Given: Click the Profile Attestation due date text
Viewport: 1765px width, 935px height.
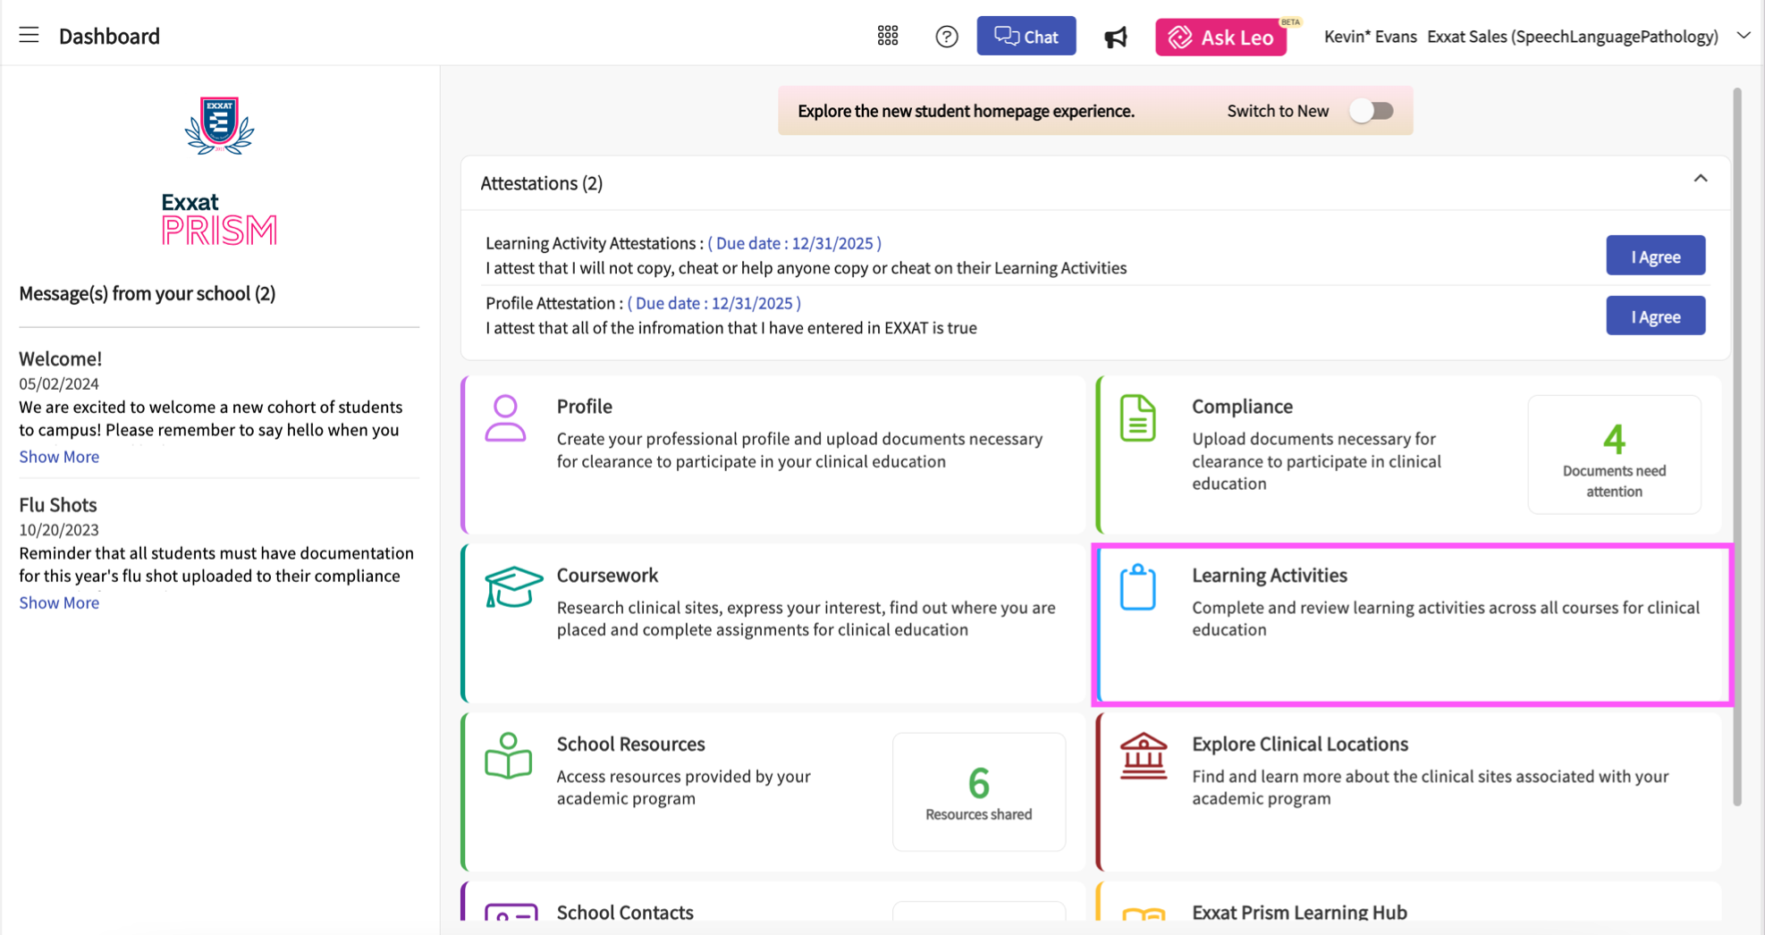Looking at the screenshot, I should coord(714,303).
